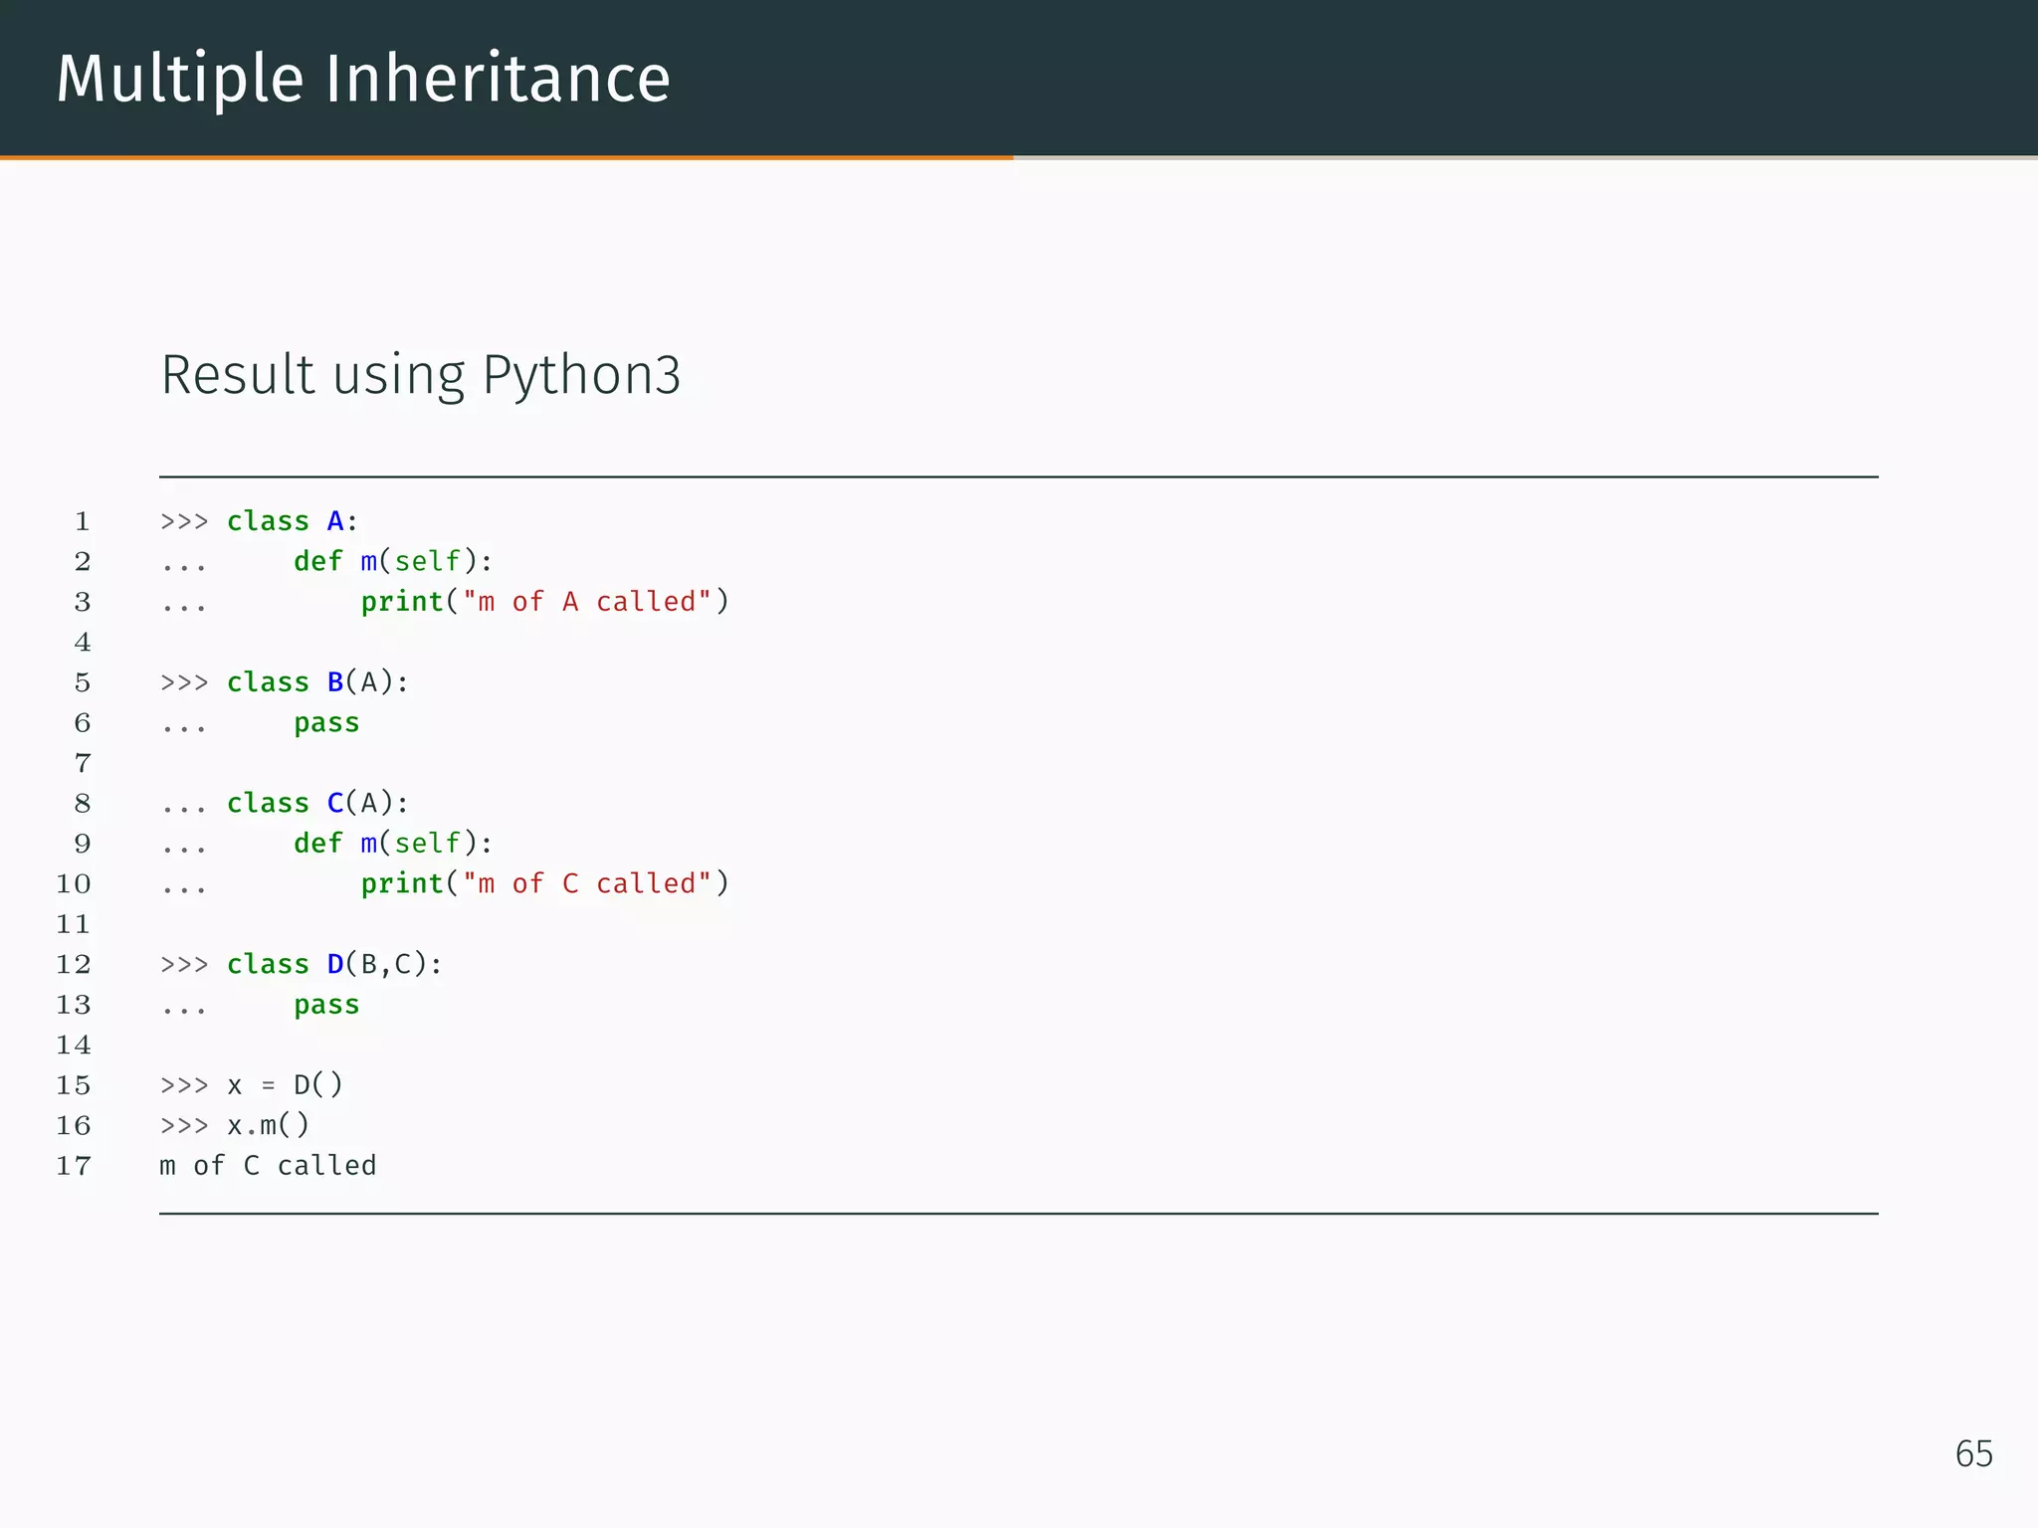Select the 'Result using Python3' heading
Screen dimensions: 2038x1528
421,376
